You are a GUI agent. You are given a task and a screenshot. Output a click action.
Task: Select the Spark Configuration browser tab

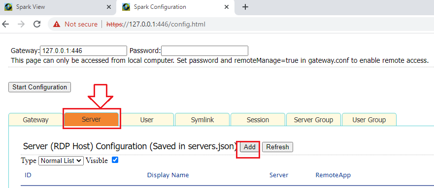[x=176, y=7]
